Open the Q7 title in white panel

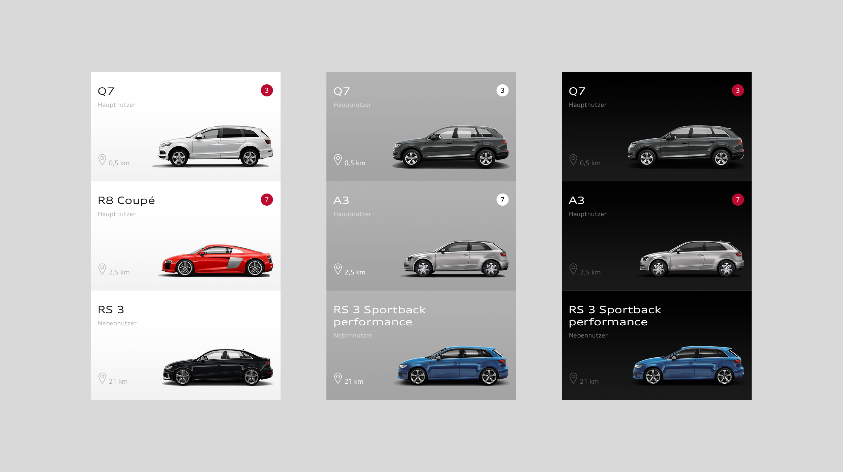106,91
